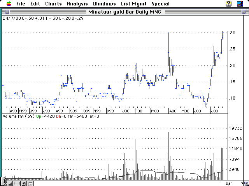Screen dimensions: 249x186
Task: Click the 15786 volume axis label
Action: pyautogui.click(x=236, y=138)
